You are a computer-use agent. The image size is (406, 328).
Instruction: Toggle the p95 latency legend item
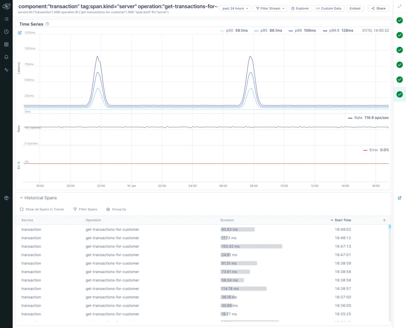click(x=268, y=30)
